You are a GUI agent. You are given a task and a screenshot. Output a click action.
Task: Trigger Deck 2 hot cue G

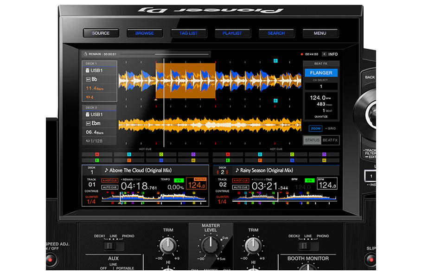tap(292, 160)
